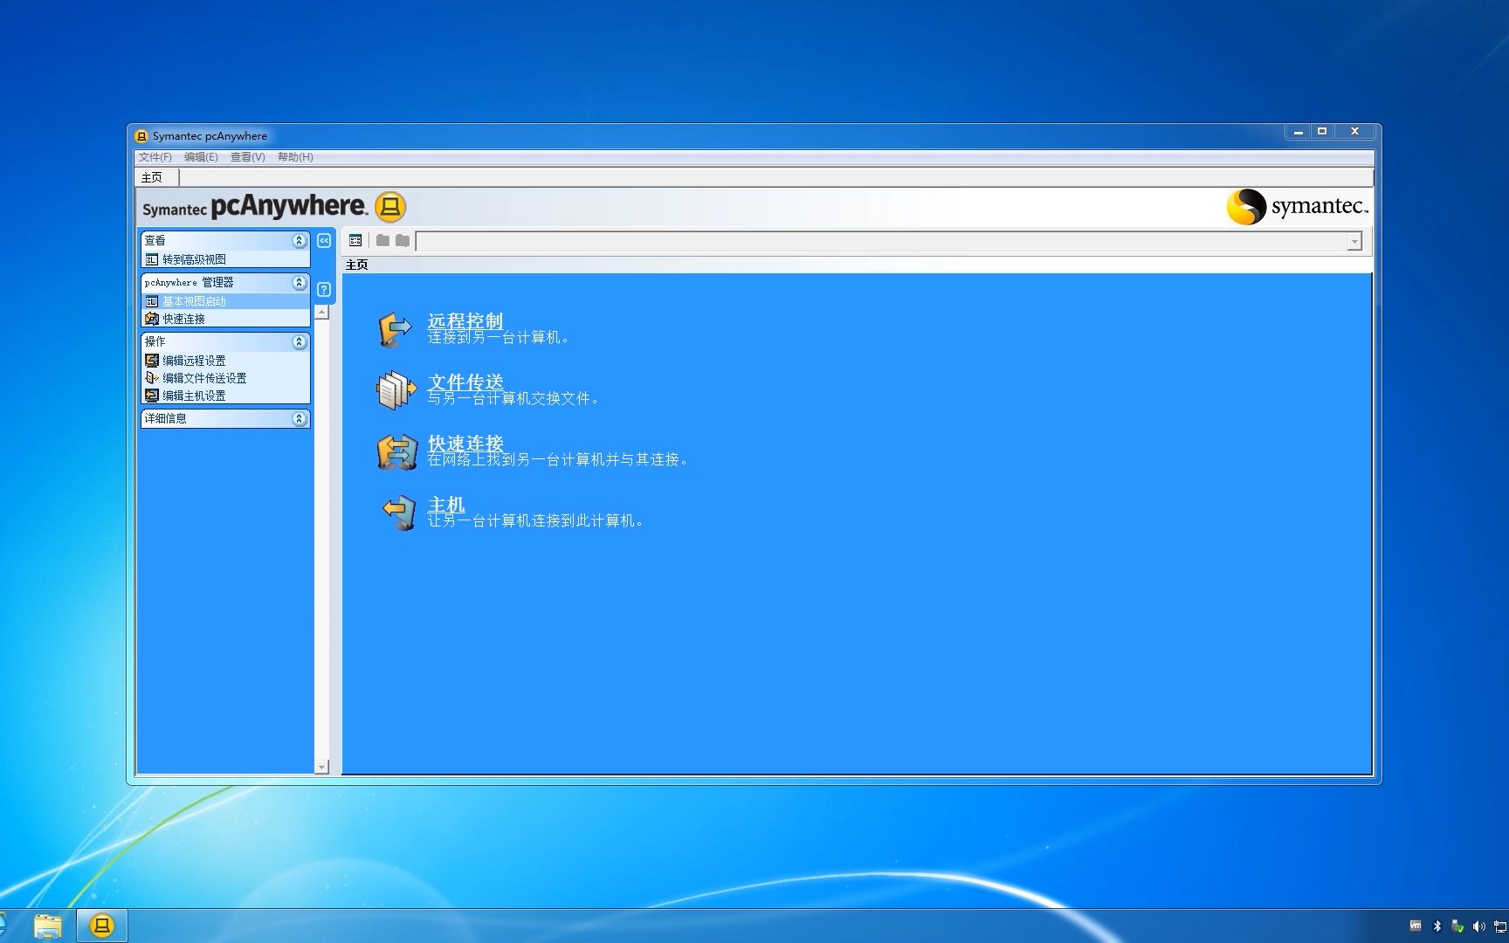Click the Safely Remove Hardware tray icon
The image size is (1509, 943).
(1457, 926)
